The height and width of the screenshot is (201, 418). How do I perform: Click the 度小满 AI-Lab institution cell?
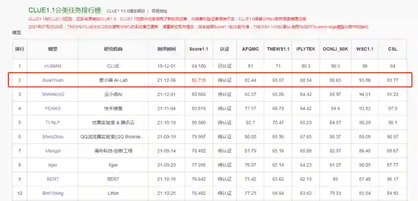[x=113, y=80]
